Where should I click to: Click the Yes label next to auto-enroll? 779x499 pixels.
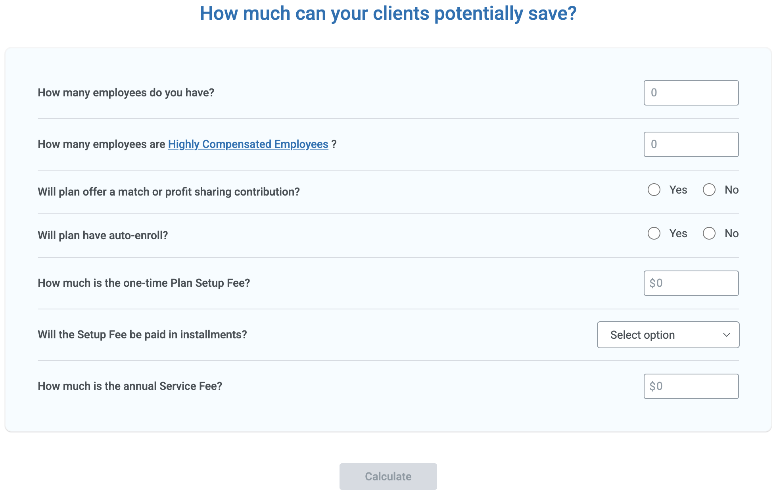coord(677,234)
